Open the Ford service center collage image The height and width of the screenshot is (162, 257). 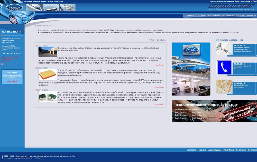[x=191, y=69]
